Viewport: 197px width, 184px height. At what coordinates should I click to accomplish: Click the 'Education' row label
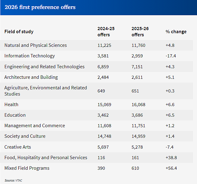click(15, 115)
